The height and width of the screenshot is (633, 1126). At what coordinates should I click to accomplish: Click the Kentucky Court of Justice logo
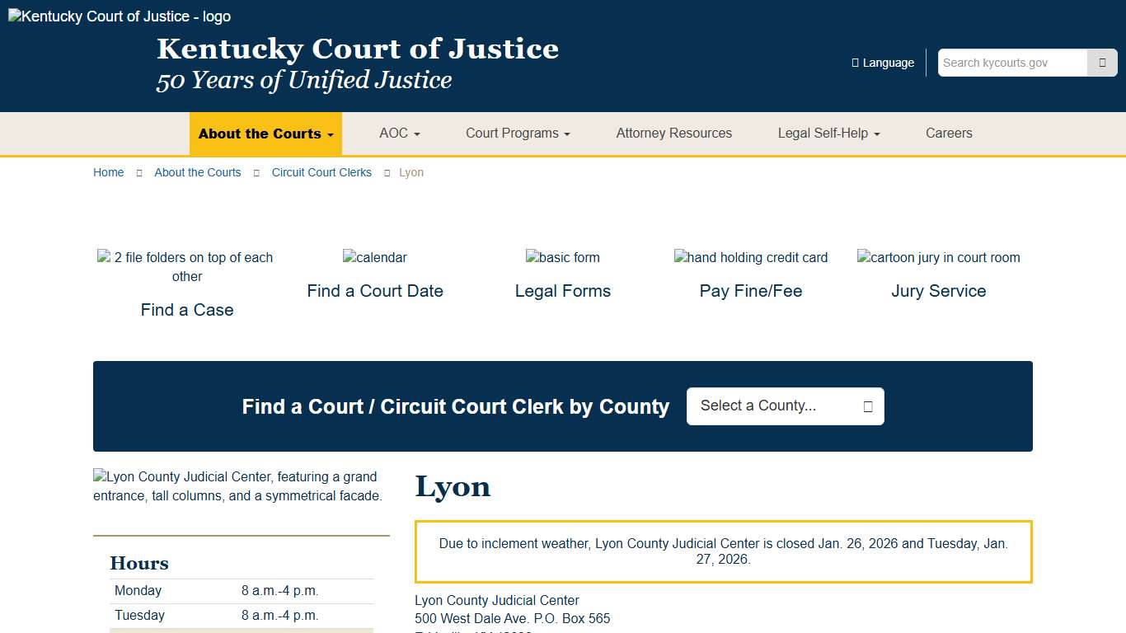coord(119,16)
